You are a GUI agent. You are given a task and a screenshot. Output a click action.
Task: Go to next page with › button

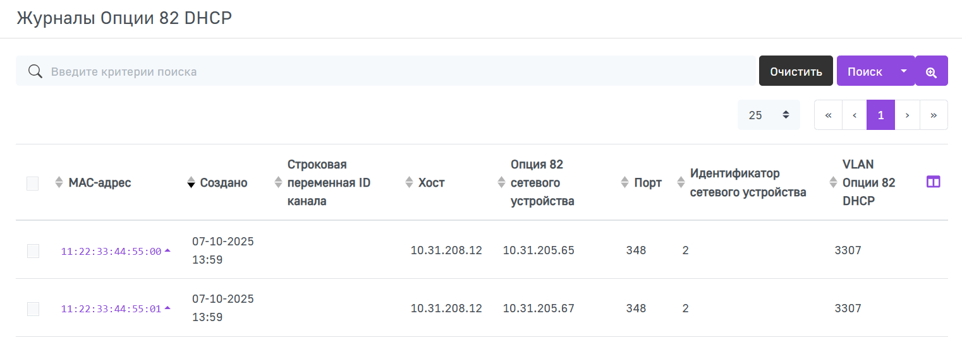(x=908, y=115)
